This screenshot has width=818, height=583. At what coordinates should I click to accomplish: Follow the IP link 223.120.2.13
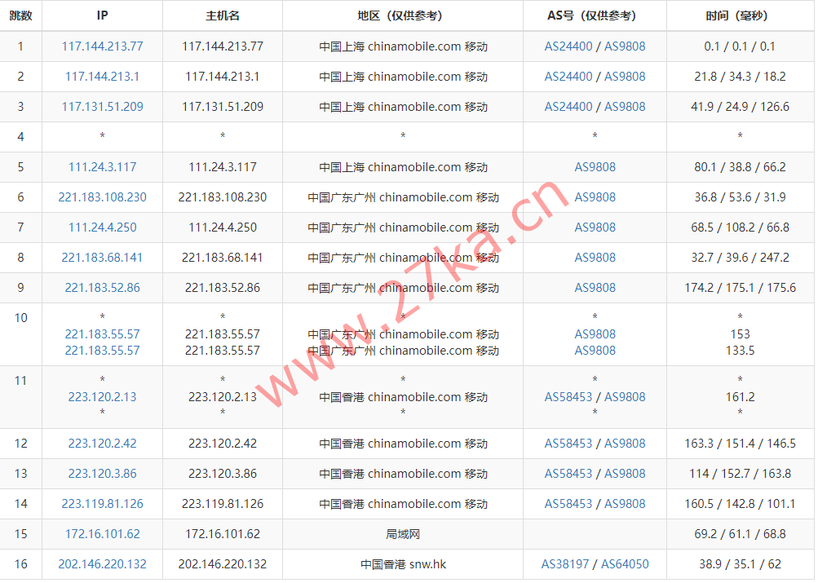click(x=102, y=397)
